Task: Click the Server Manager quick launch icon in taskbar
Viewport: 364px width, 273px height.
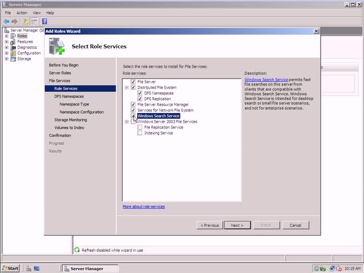Action: [29, 268]
